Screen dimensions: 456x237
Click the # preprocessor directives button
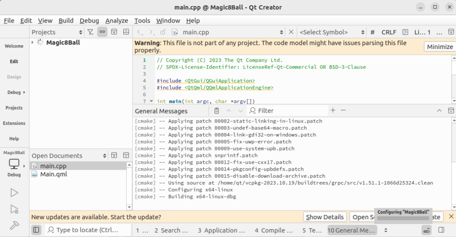pos(372,32)
